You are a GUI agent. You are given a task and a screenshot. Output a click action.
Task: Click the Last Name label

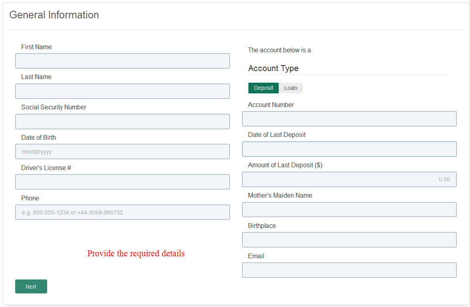click(36, 77)
